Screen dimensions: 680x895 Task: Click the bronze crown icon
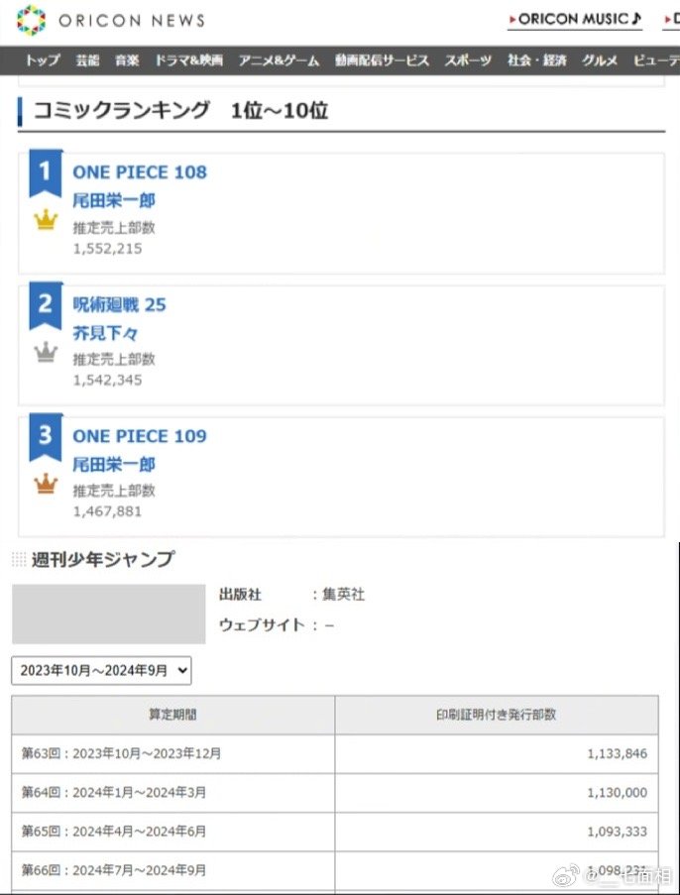pos(46,484)
